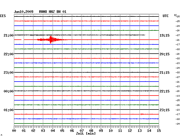181x138 pixels.
Task: Click the "01" tick label on time axis
Action: point(24,131)
